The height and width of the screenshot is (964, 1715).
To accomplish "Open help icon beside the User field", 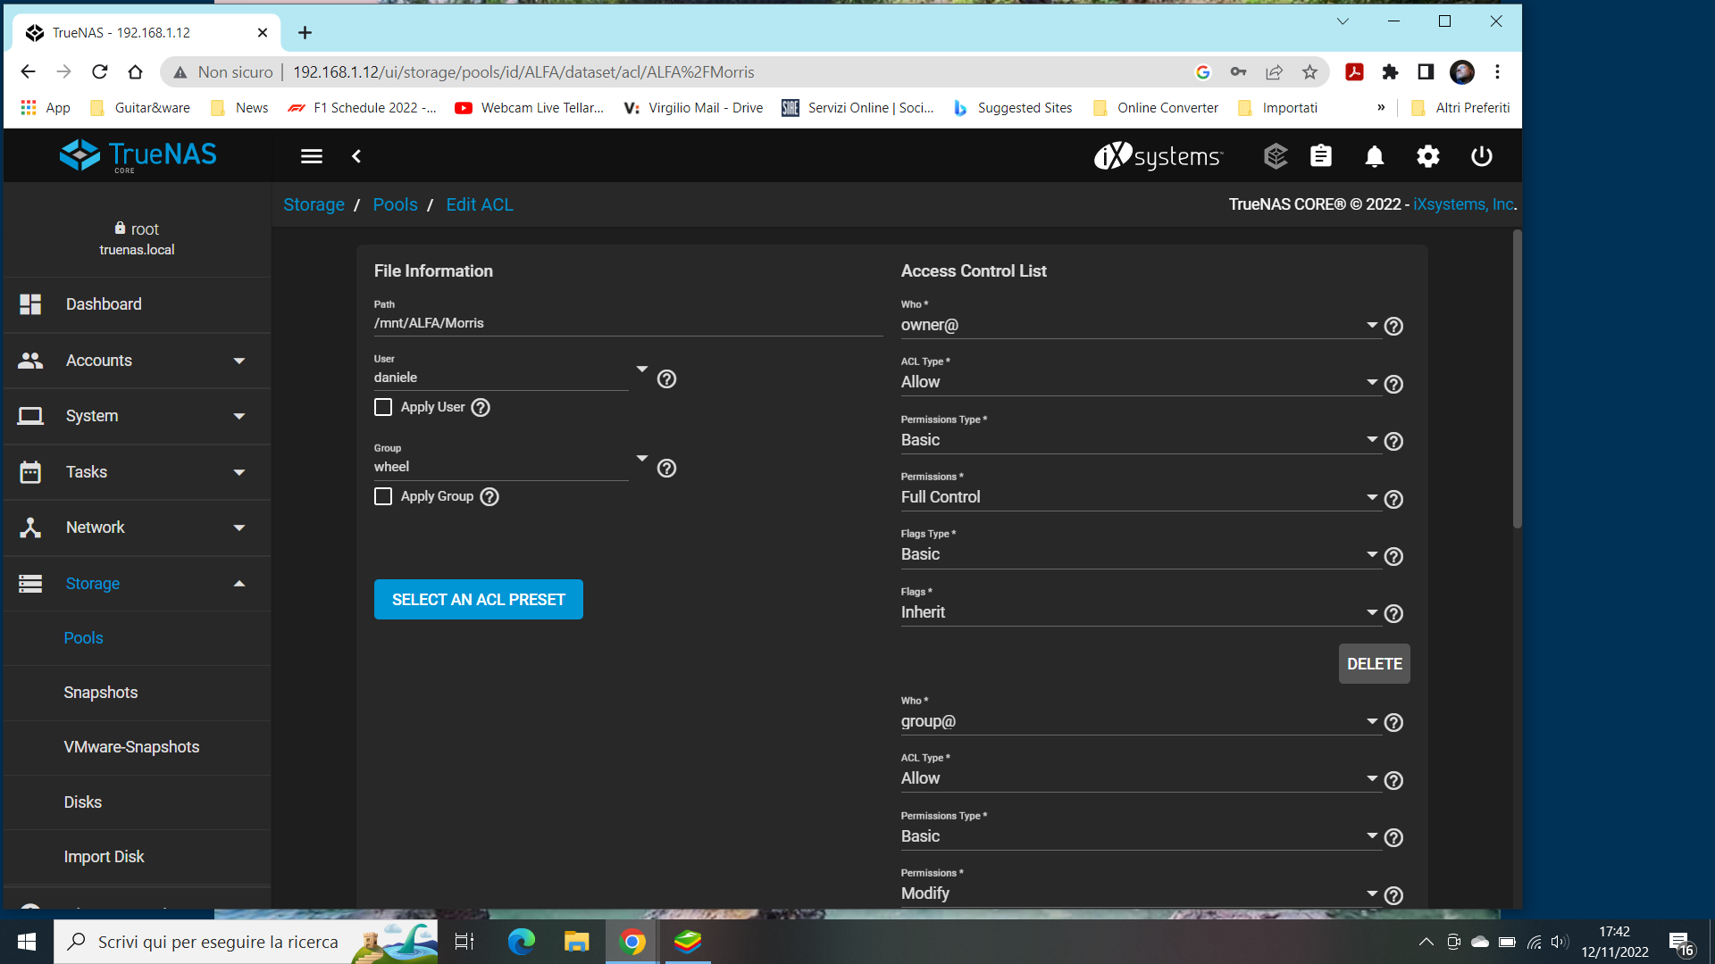I will tap(666, 379).
